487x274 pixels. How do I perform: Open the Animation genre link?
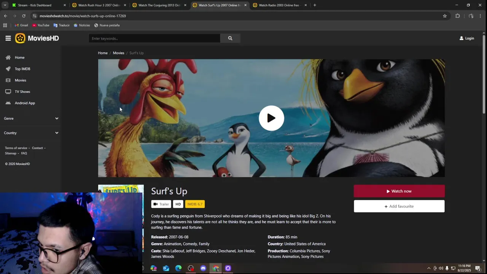click(x=172, y=244)
